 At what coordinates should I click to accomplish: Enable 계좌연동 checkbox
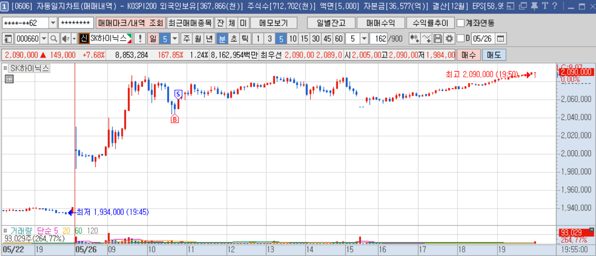[x=460, y=23]
